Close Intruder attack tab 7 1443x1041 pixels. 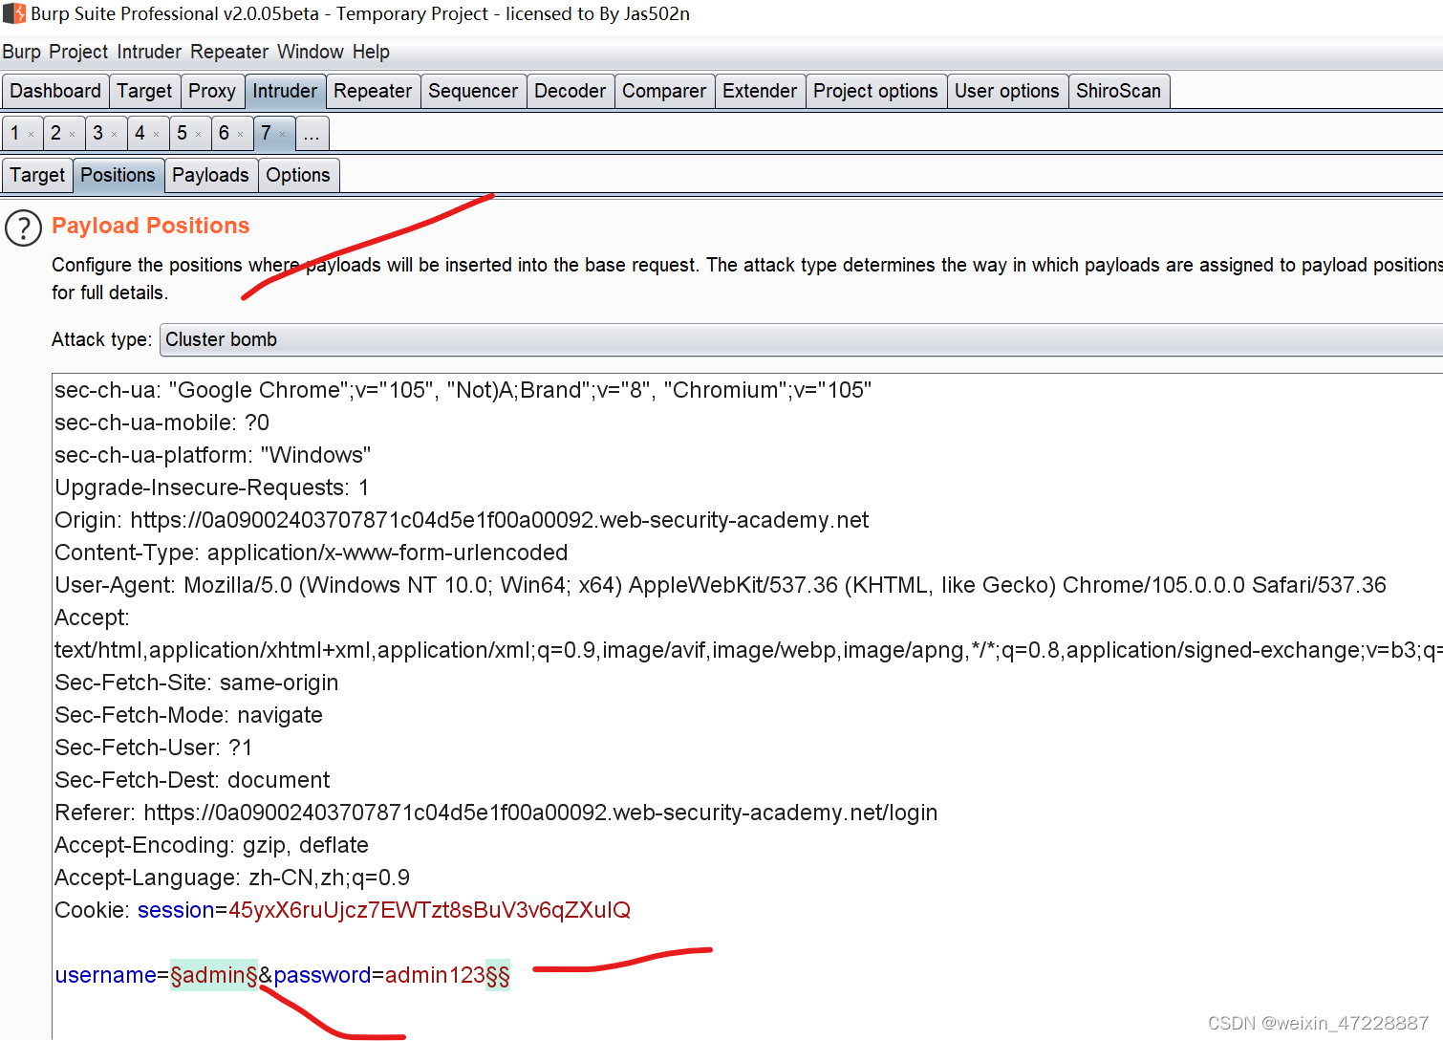pos(282,135)
